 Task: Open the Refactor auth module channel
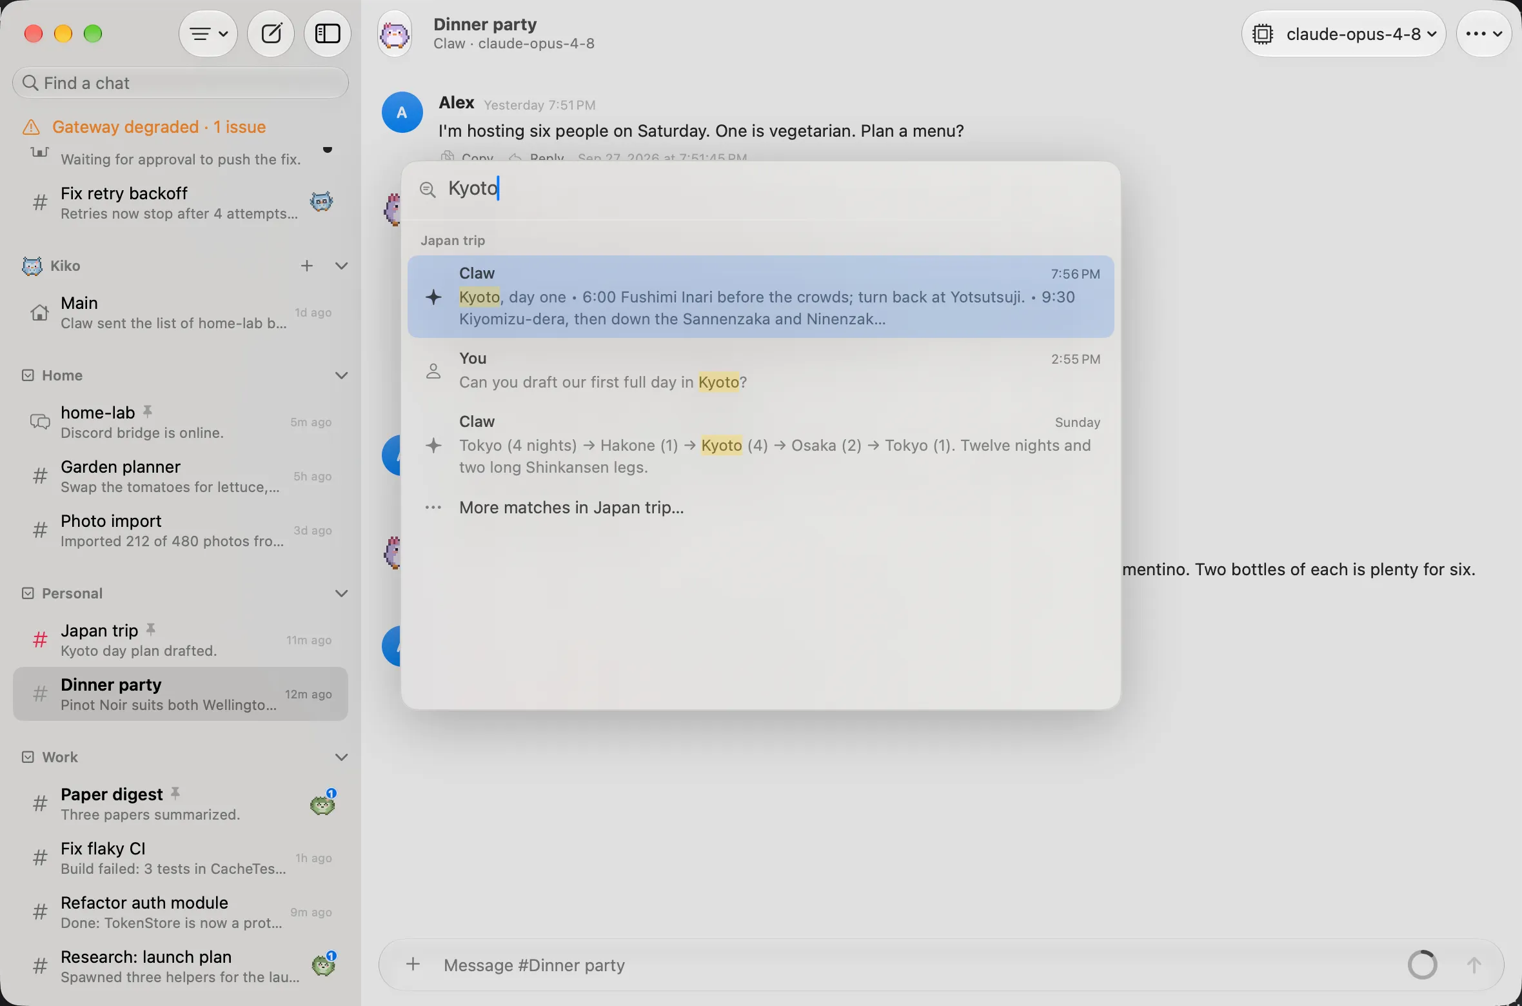pyautogui.click(x=181, y=912)
